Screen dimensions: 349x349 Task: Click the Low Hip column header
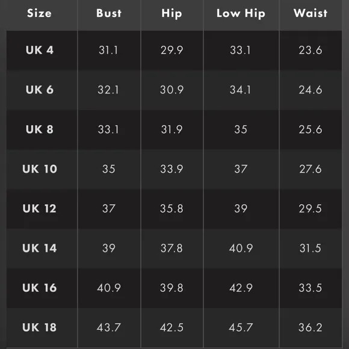click(241, 14)
